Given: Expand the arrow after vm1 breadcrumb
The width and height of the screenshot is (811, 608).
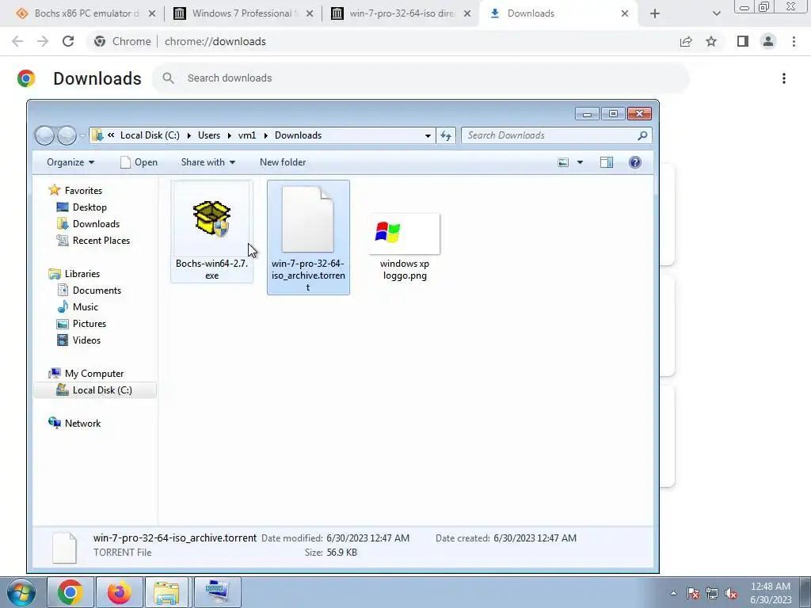Looking at the screenshot, I should 266,135.
